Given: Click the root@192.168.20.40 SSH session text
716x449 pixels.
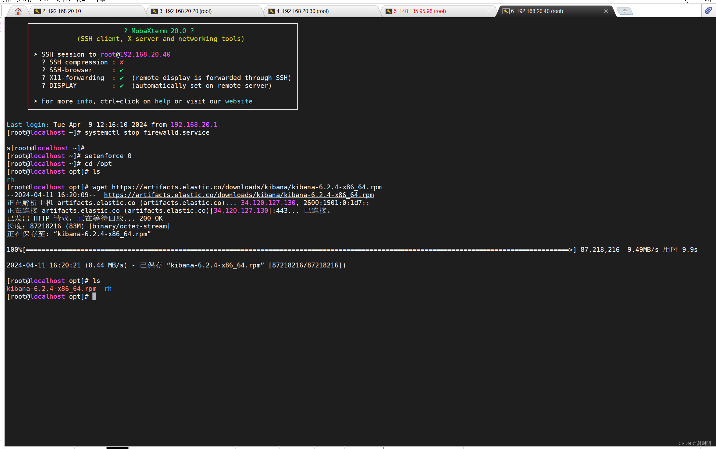Looking at the screenshot, I should pyautogui.click(x=135, y=54).
